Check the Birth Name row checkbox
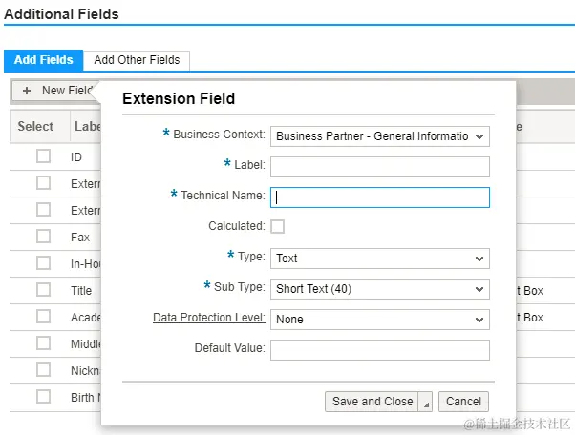Screen dimensions: 575x435 (43, 396)
